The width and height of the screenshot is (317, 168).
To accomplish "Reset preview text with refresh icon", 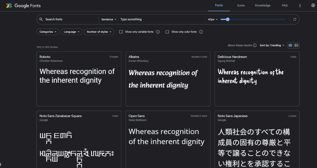I will 295,19.
